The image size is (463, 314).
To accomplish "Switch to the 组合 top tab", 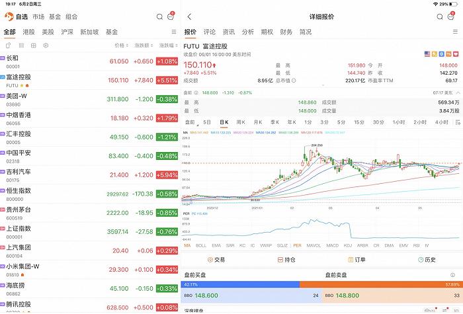I will pyautogui.click(x=71, y=17).
